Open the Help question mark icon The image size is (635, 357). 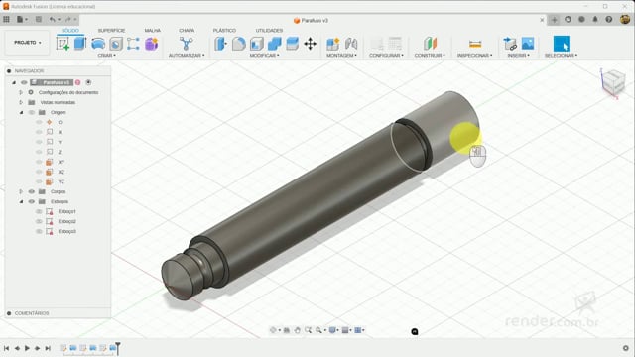[x=608, y=19]
